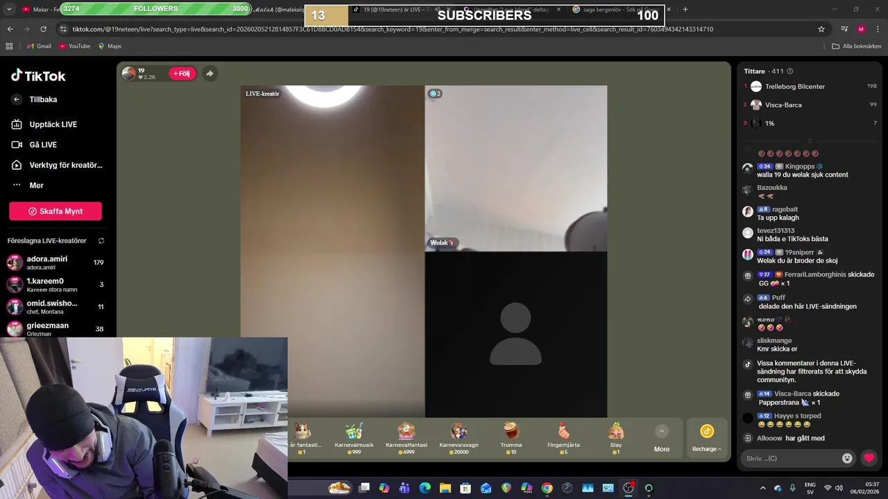Open the Alla bokmärken folder
888x499 pixels.
856,46
